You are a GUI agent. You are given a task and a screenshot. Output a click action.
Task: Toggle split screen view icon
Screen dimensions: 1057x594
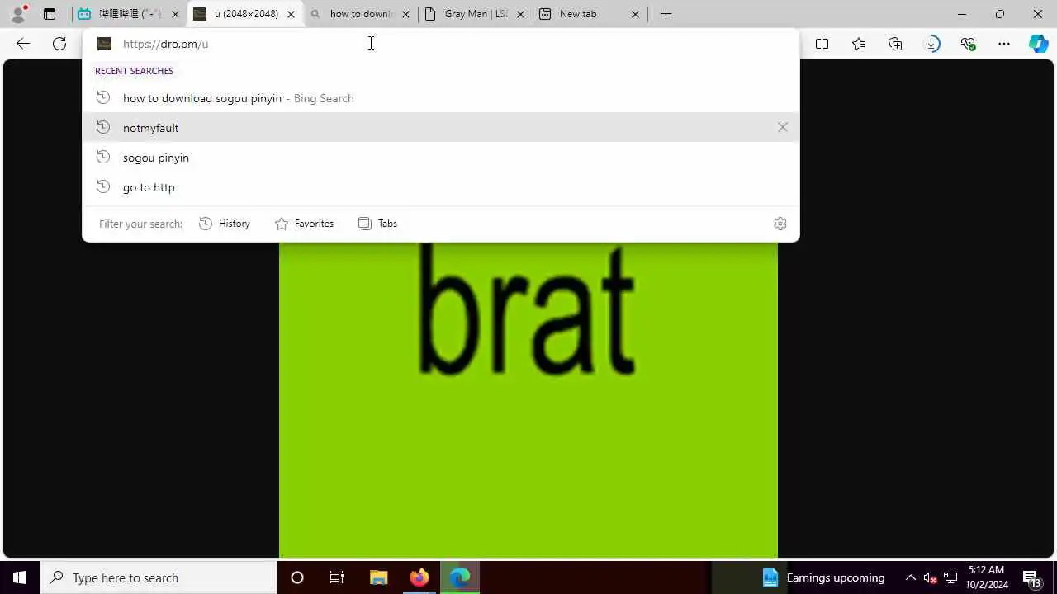822,44
